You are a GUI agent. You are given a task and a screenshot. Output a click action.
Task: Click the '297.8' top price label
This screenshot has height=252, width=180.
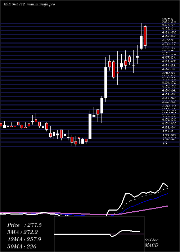168,19
